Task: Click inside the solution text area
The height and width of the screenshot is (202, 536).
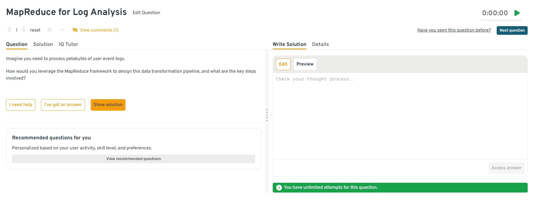Action: click(400, 115)
